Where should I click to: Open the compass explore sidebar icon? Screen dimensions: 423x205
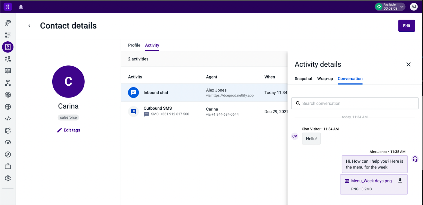click(8, 154)
